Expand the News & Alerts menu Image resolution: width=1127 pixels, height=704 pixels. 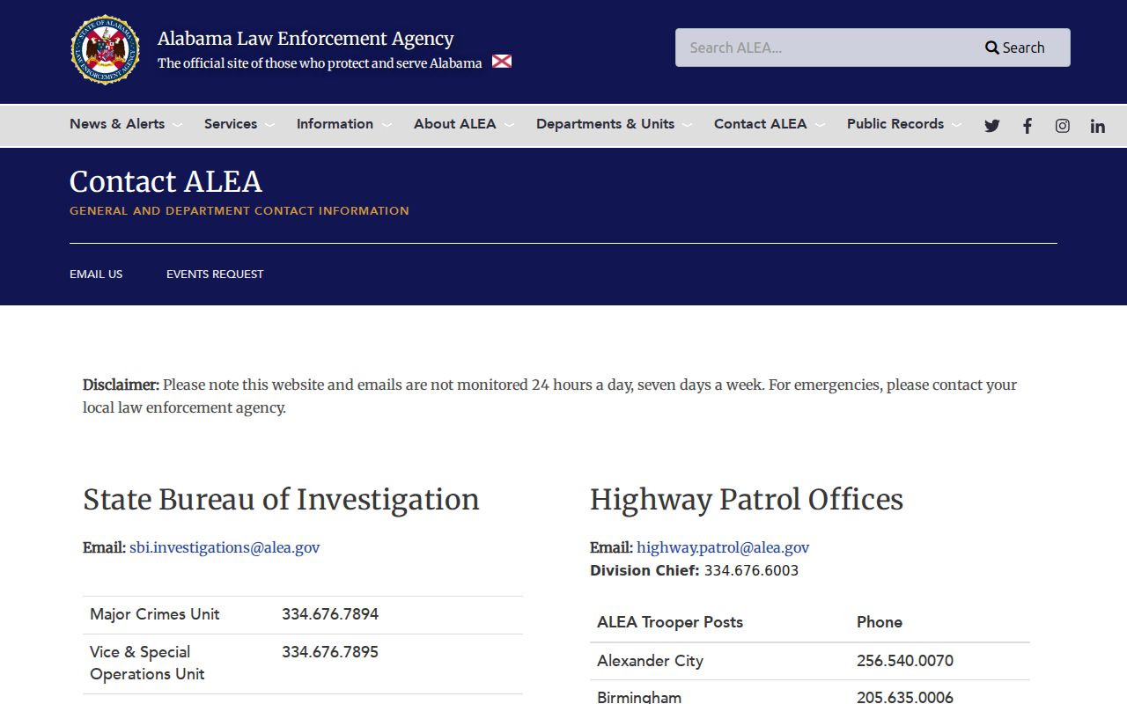coord(126,124)
